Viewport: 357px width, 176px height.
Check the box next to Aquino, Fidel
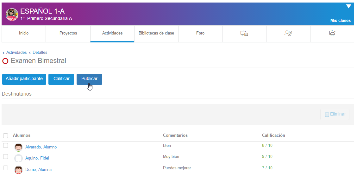click(5, 157)
